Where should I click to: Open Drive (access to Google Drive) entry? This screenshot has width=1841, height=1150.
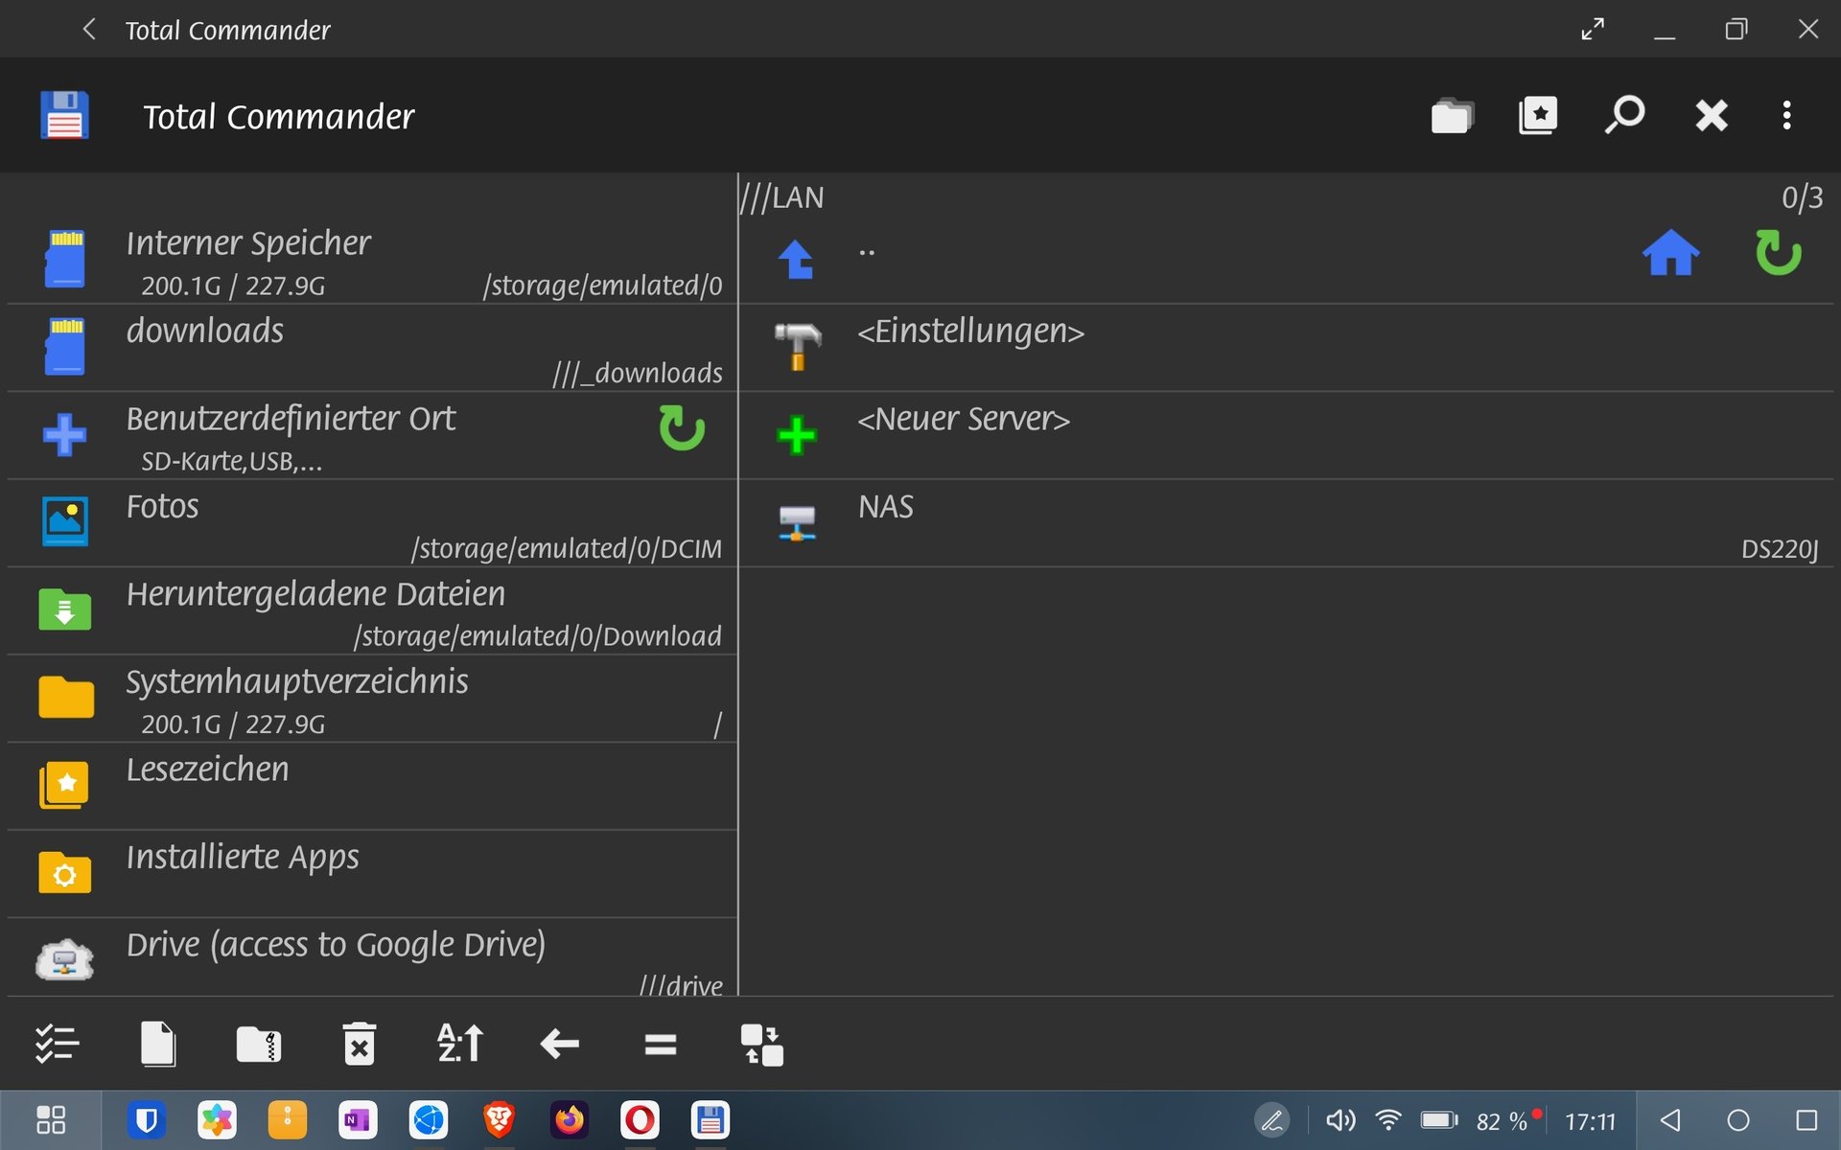click(x=372, y=957)
